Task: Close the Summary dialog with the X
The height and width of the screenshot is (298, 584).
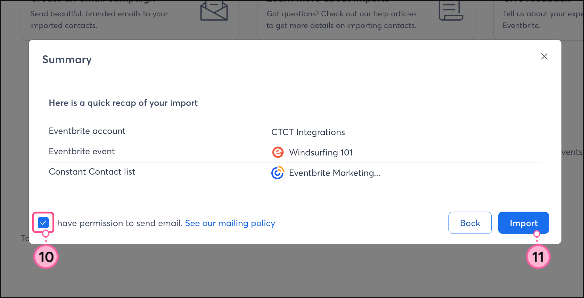Action: (544, 56)
